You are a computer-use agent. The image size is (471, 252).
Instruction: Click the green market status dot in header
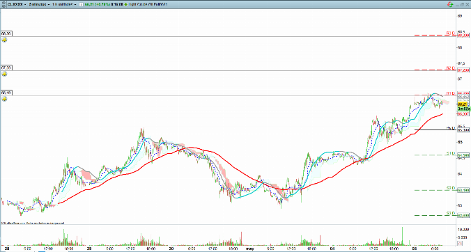(125, 4)
